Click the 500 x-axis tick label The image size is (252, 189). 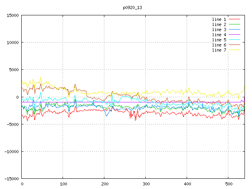228,184
